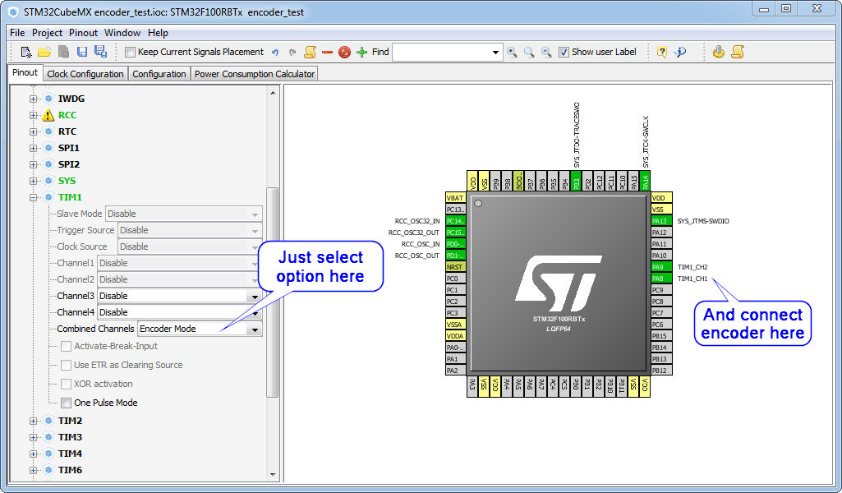Expand the TIM2 tree node
The width and height of the screenshot is (842, 493).
(x=34, y=421)
